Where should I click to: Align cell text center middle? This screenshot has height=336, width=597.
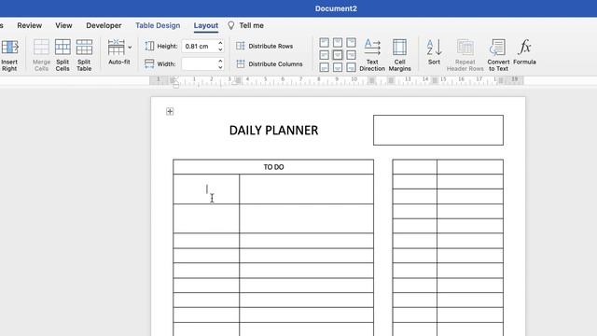pos(338,55)
